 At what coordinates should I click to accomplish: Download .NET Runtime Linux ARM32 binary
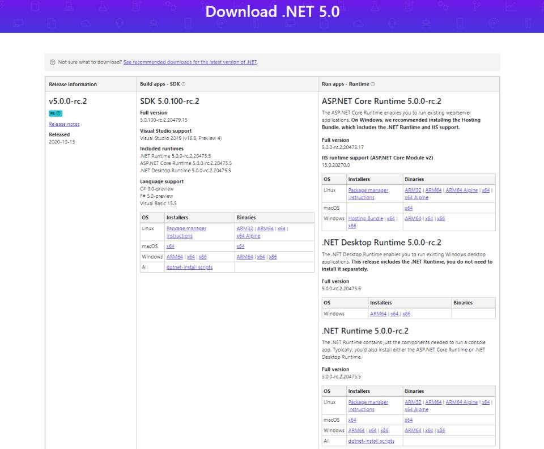413,402
